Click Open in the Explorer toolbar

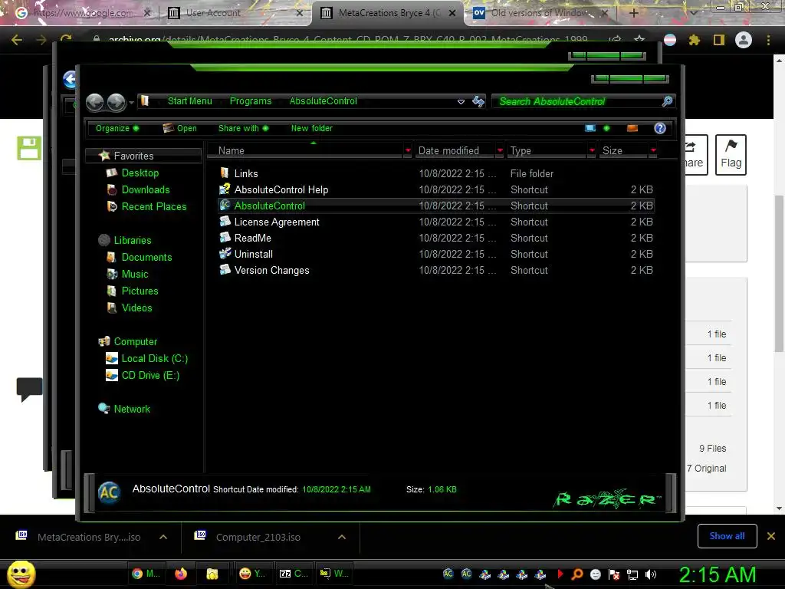click(x=179, y=128)
